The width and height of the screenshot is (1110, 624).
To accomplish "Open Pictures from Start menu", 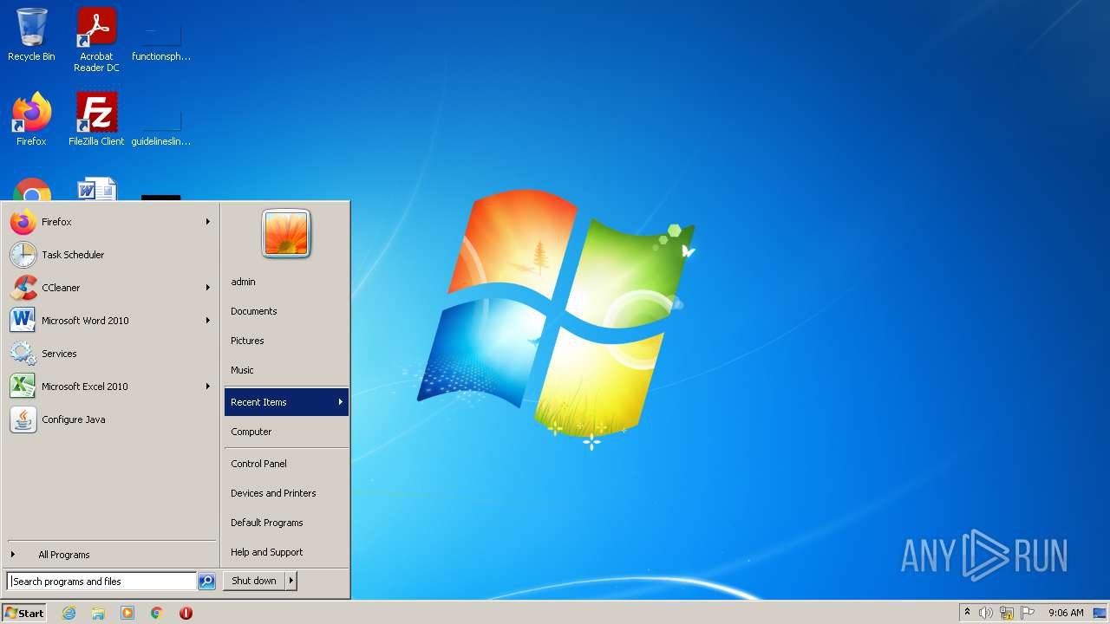I will 286,341.
